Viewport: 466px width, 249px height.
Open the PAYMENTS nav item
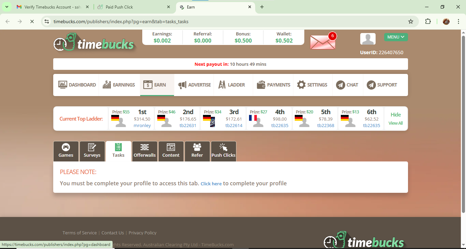(273, 85)
